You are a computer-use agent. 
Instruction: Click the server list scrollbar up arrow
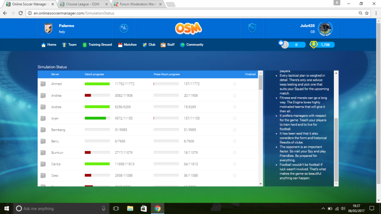(x=261, y=73)
